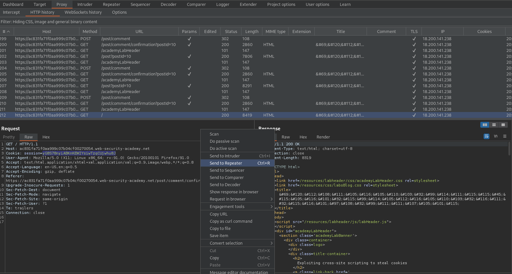Click the highlighted session cookie value
This screenshot has height=274, width=512.
point(79,153)
